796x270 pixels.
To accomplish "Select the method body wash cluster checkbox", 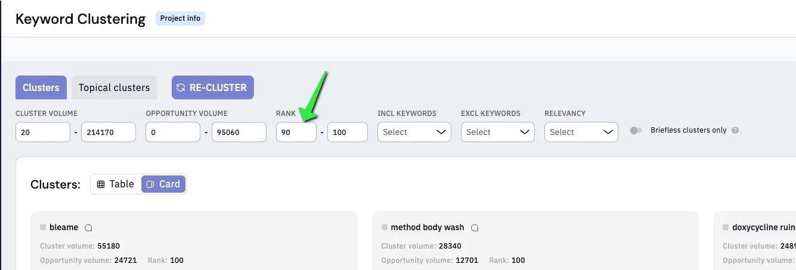I will [x=384, y=227].
